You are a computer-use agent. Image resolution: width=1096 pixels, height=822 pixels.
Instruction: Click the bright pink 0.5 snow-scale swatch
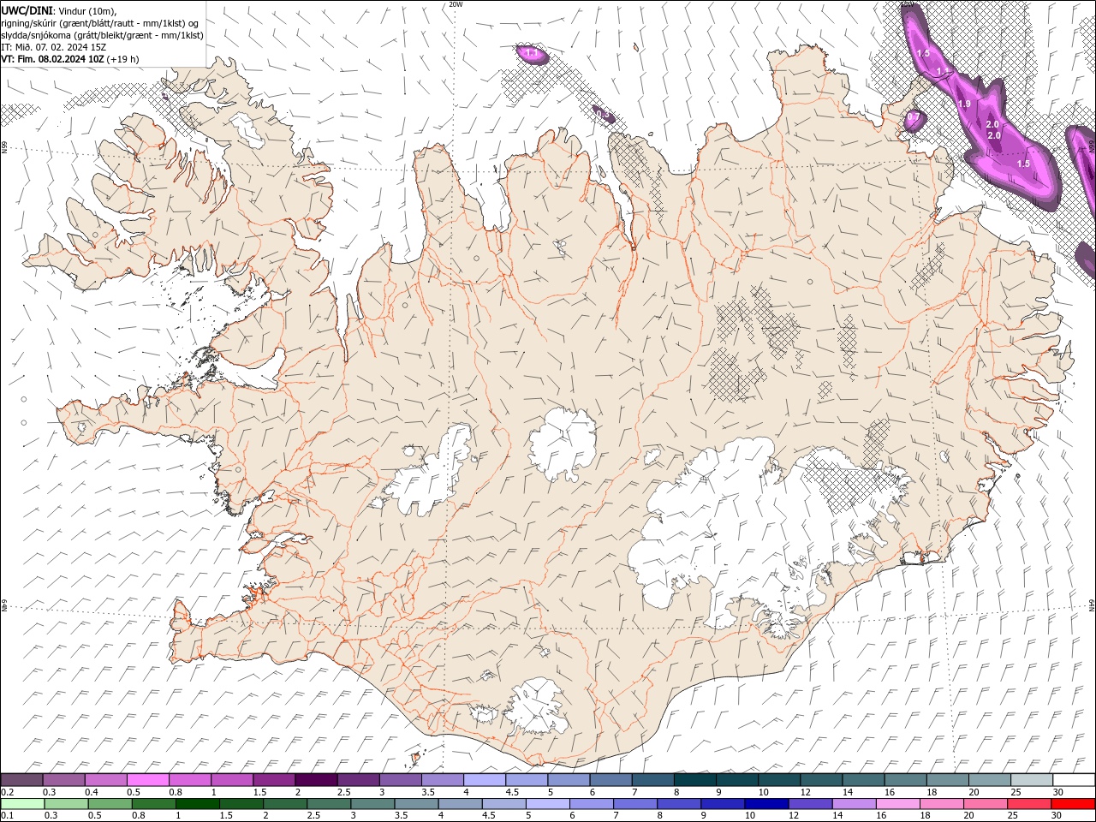147,780
